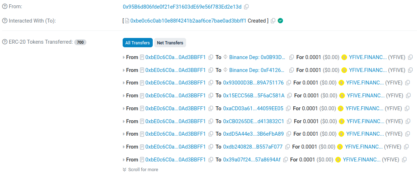
Task: Click the green verified checkmark icon
Action: coord(280,21)
